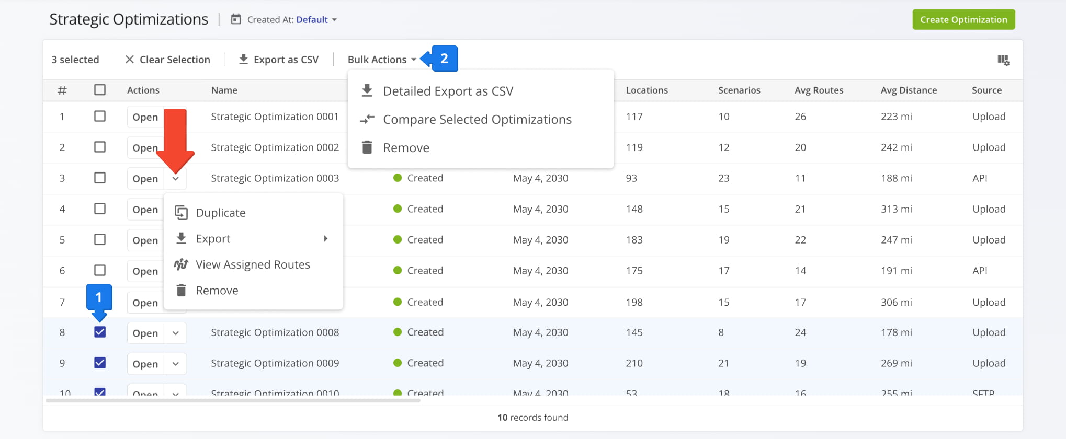Click the Source column header
The image size is (1066, 439).
click(986, 90)
